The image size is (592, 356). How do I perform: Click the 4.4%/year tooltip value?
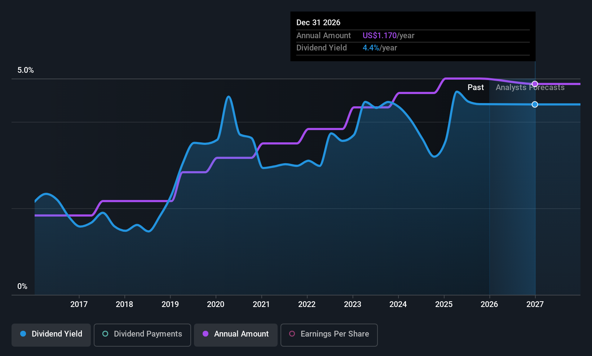pos(380,48)
